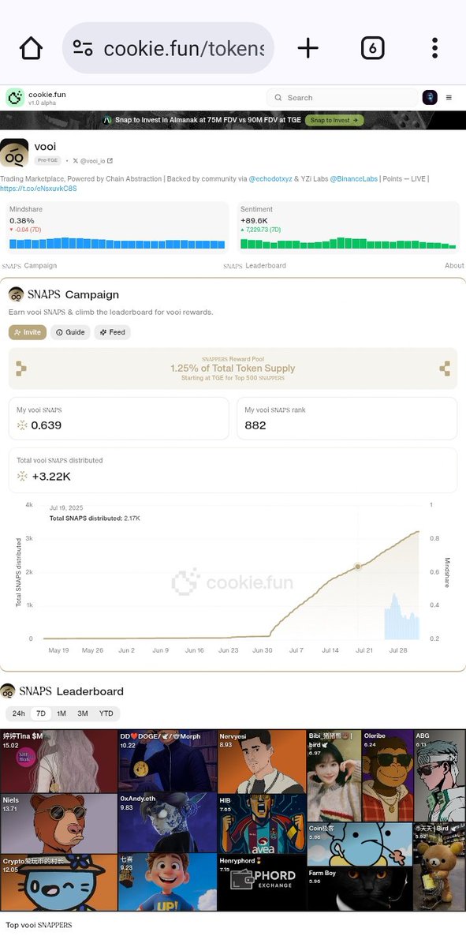The width and height of the screenshot is (466, 947).
Task: Open the Feed button
Action: coord(112,332)
